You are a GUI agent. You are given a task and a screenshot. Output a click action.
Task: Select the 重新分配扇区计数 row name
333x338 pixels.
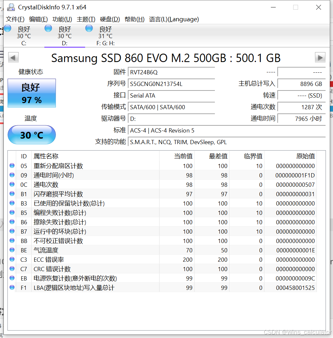(58, 166)
